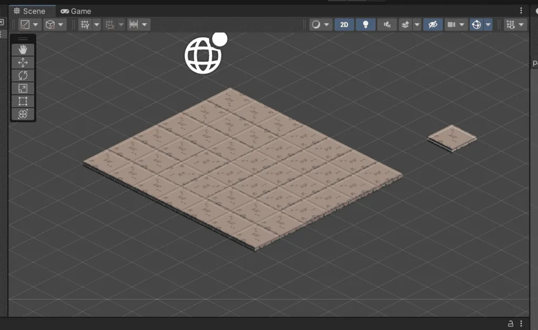This screenshot has width=538, height=330.
Task: Click the overlay visibility menu icon
Action: coord(511,25)
